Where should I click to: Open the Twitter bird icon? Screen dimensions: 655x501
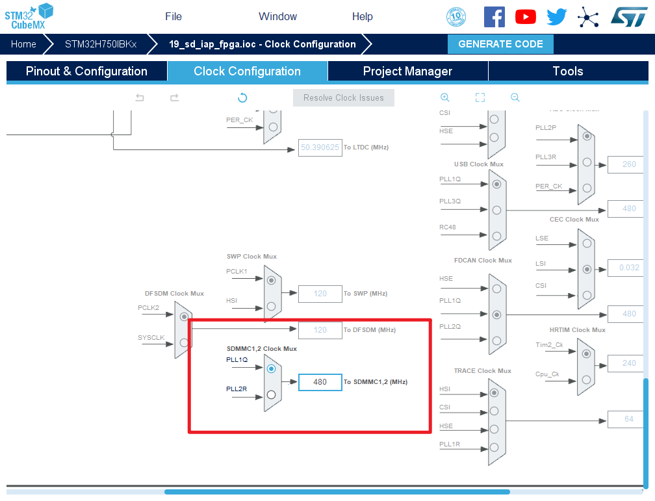[x=556, y=17]
